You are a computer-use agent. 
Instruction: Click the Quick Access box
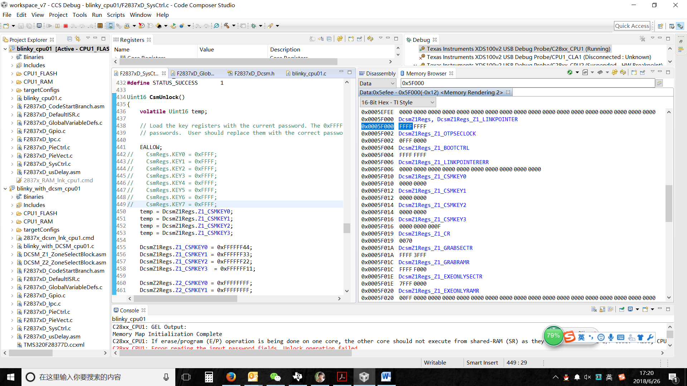pos(632,26)
